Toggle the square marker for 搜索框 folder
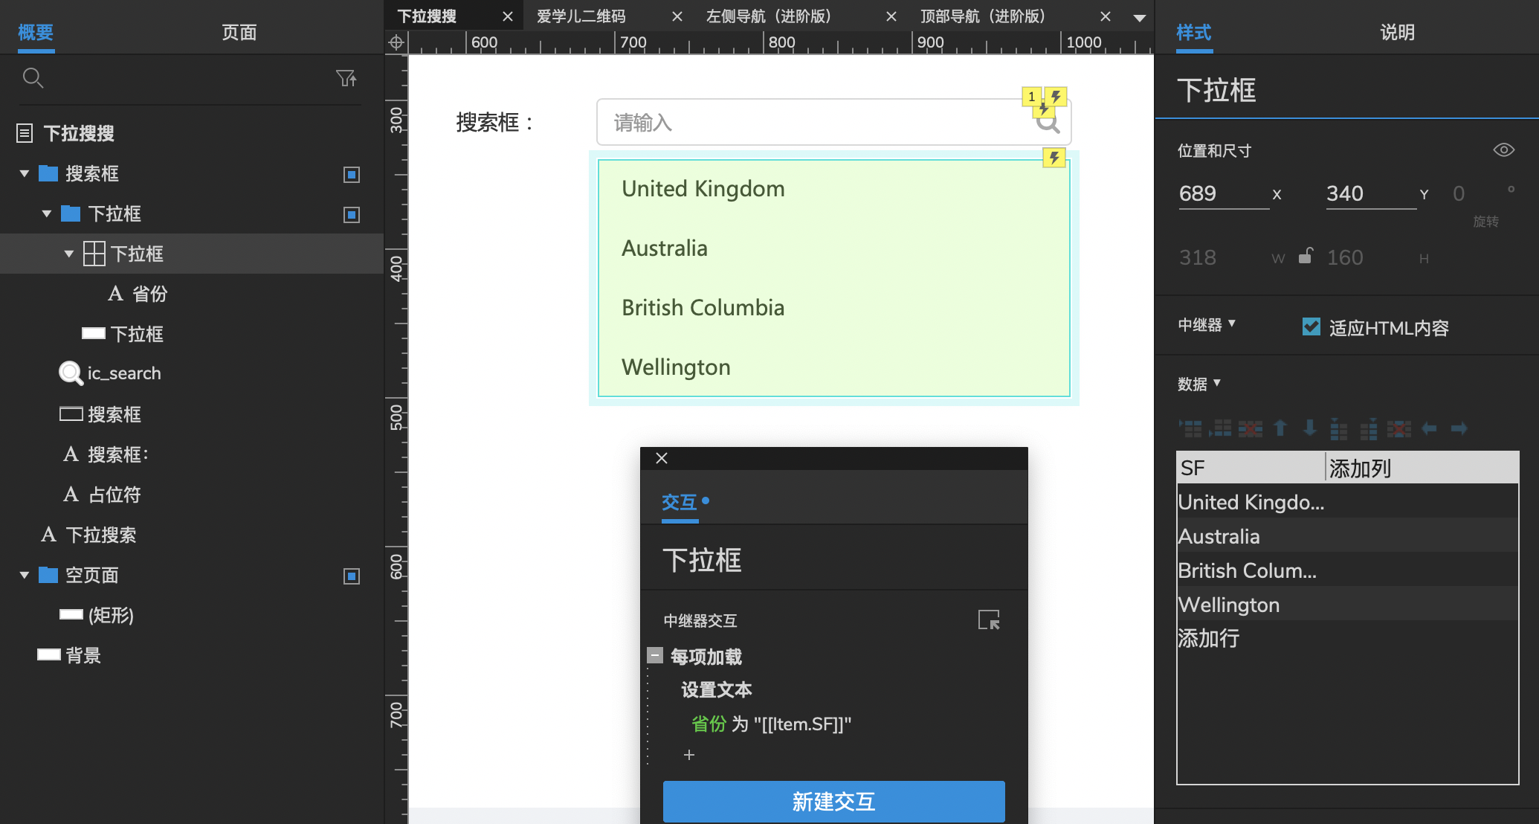The height and width of the screenshot is (824, 1539). click(x=352, y=174)
